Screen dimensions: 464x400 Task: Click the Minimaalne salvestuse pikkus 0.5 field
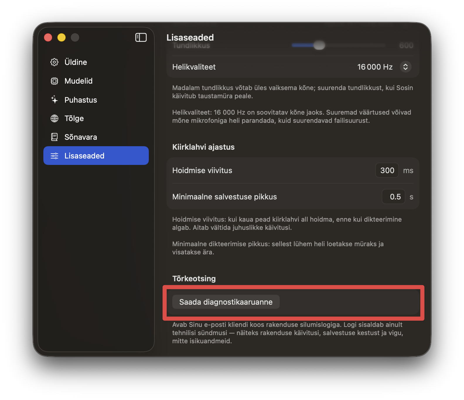click(394, 197)
